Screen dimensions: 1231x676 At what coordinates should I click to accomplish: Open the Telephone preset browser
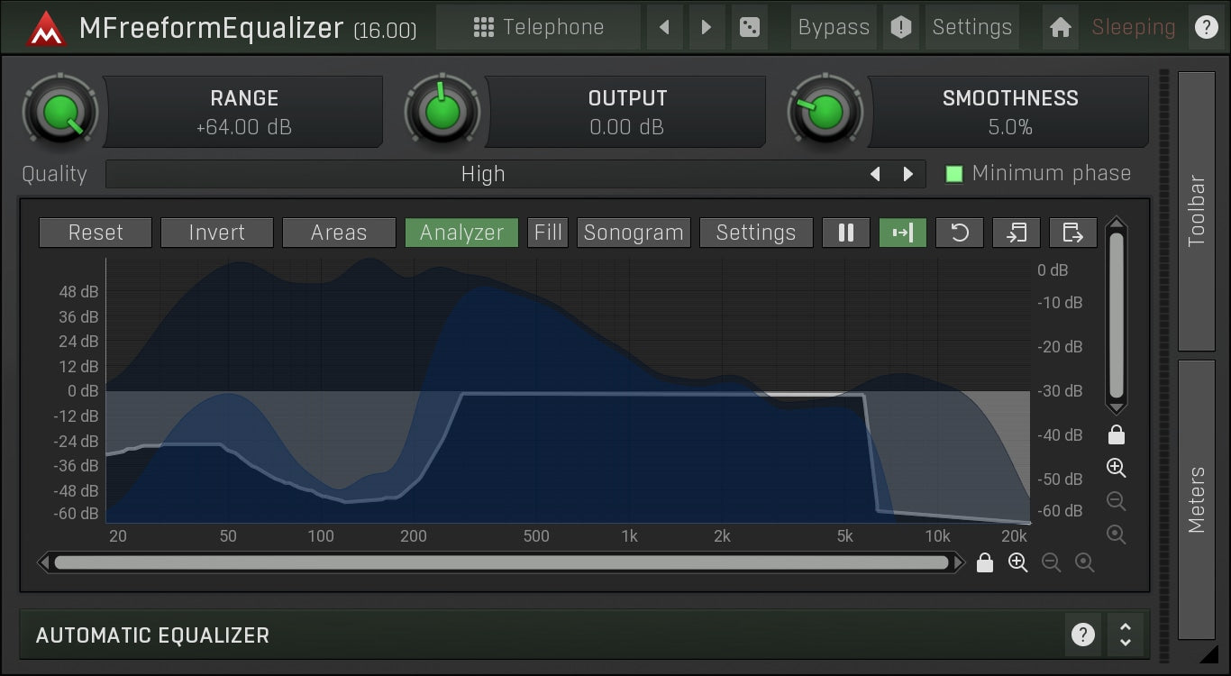click(538, 27)
